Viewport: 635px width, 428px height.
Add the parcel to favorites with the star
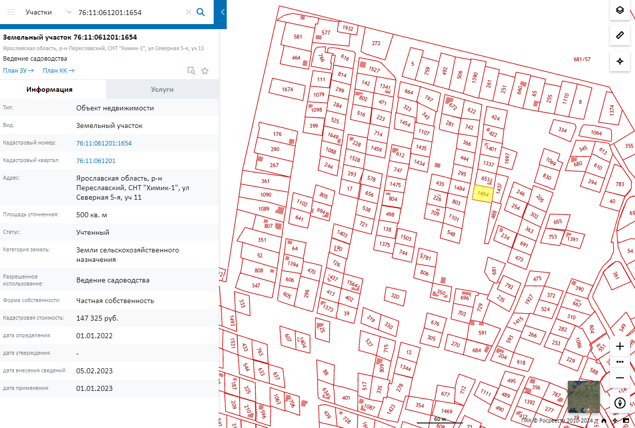(205, 71)
